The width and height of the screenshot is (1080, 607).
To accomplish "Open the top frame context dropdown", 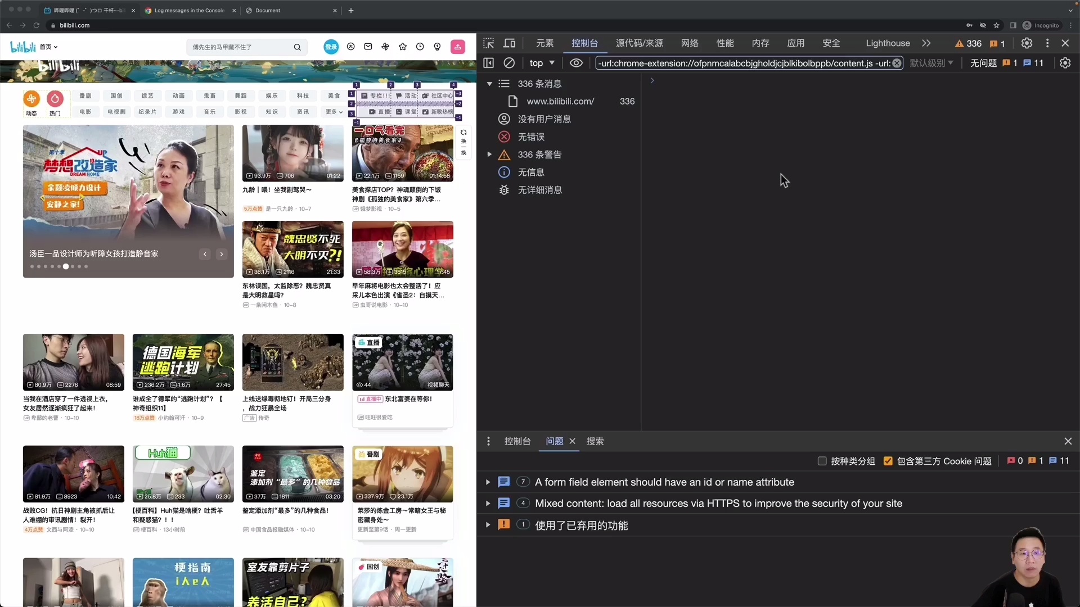I will [542, 63].
